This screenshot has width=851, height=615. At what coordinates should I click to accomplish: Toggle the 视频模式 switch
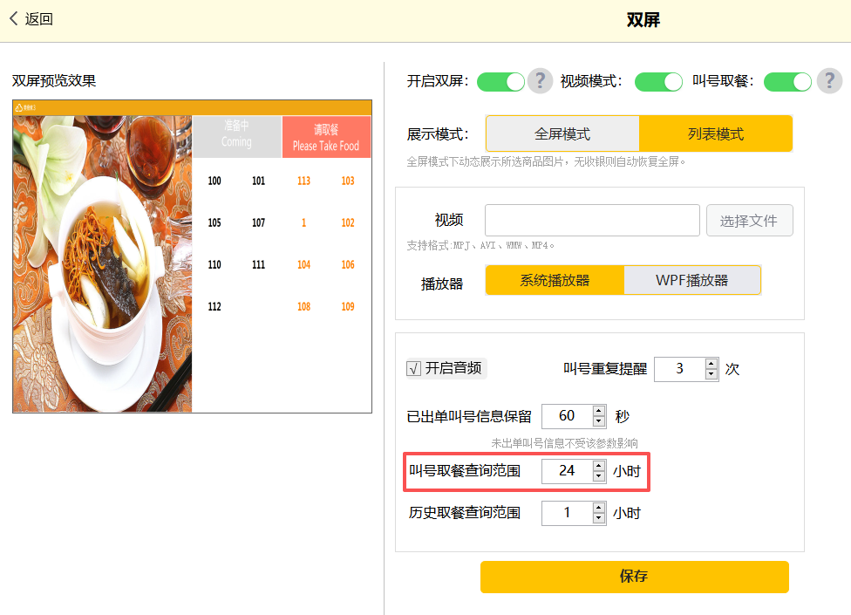[658, 82]
